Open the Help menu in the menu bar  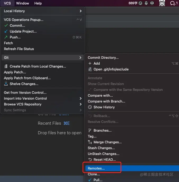click(38, 3)
